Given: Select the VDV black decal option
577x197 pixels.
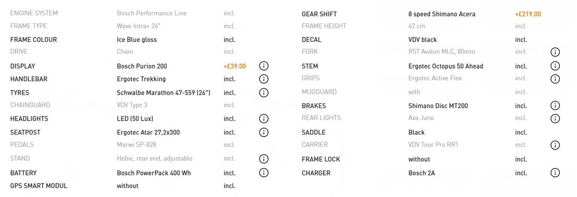Looking at the screenshot, I should click(422, 40).
